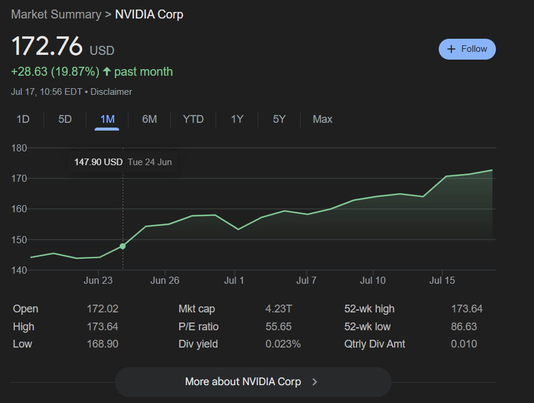Select the 5D chart range
This screenshot has height=403, width=534.
pyautogui.click(x=65, y=119)
